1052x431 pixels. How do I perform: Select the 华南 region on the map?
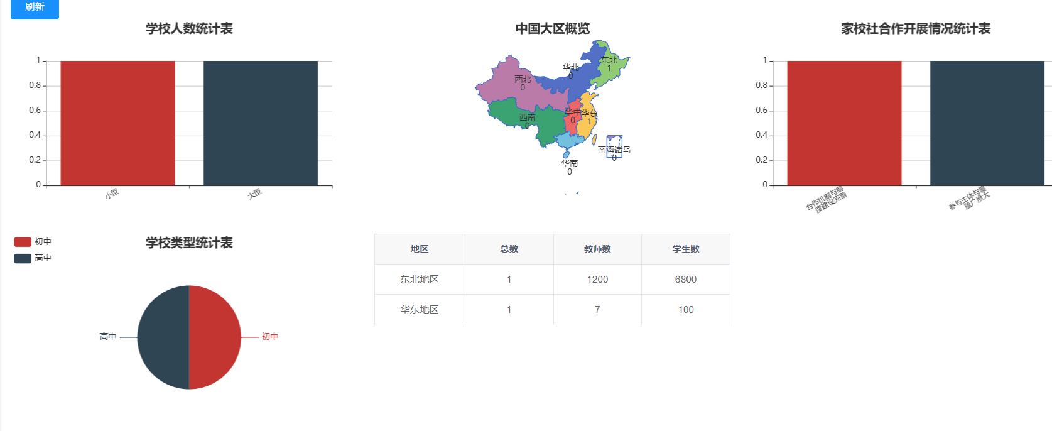pos(568,139)
